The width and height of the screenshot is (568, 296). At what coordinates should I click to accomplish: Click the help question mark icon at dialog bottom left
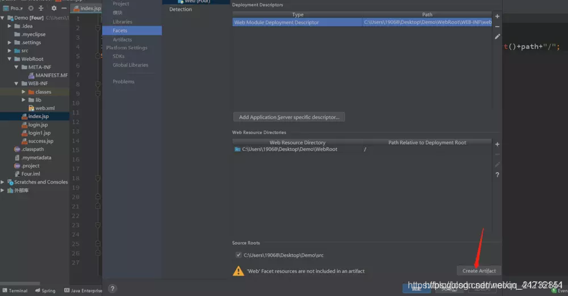click(x=112, y=289)
